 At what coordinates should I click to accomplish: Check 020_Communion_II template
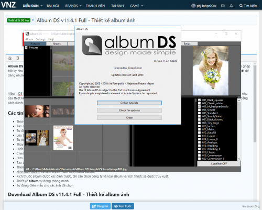(199, 159)
